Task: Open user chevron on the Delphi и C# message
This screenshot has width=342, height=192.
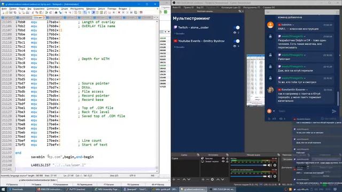Action: 305,36
